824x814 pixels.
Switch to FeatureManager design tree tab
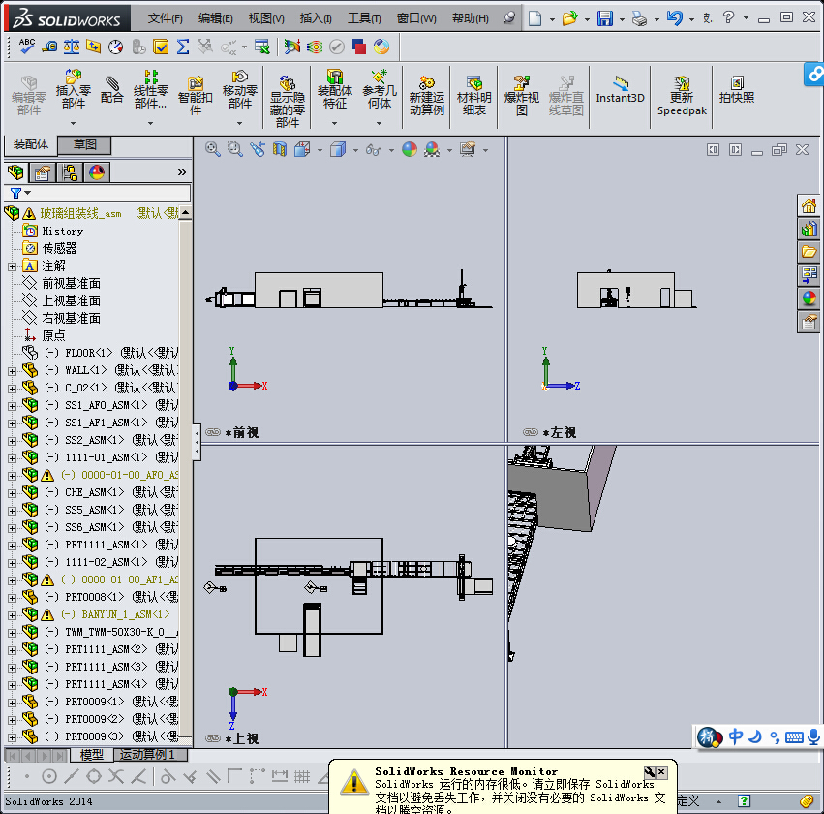(x=15, y=172)
